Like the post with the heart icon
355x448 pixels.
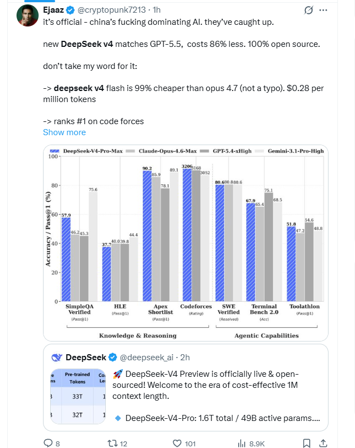pyautogui.click(x=177, y=442)
